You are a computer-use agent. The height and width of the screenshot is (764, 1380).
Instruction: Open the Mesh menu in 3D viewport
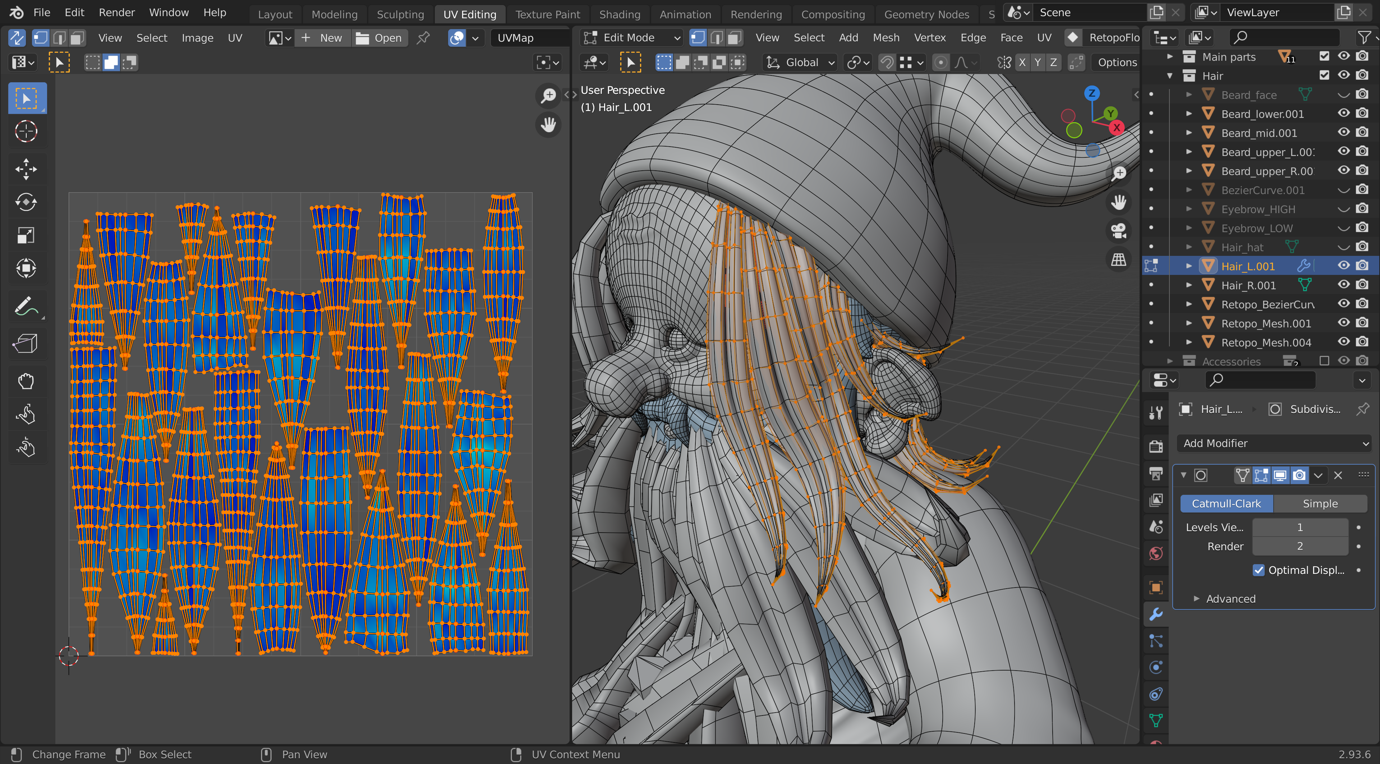(885, 37)
